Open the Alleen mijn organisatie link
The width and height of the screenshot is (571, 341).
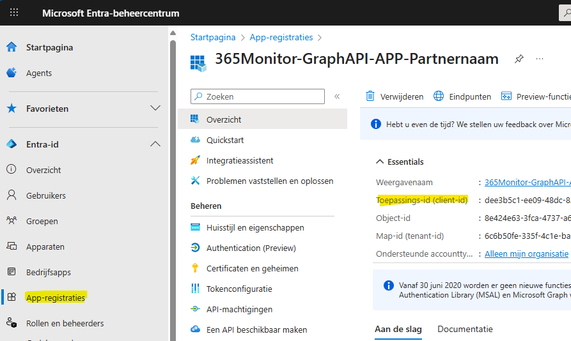tap(527, 254)
